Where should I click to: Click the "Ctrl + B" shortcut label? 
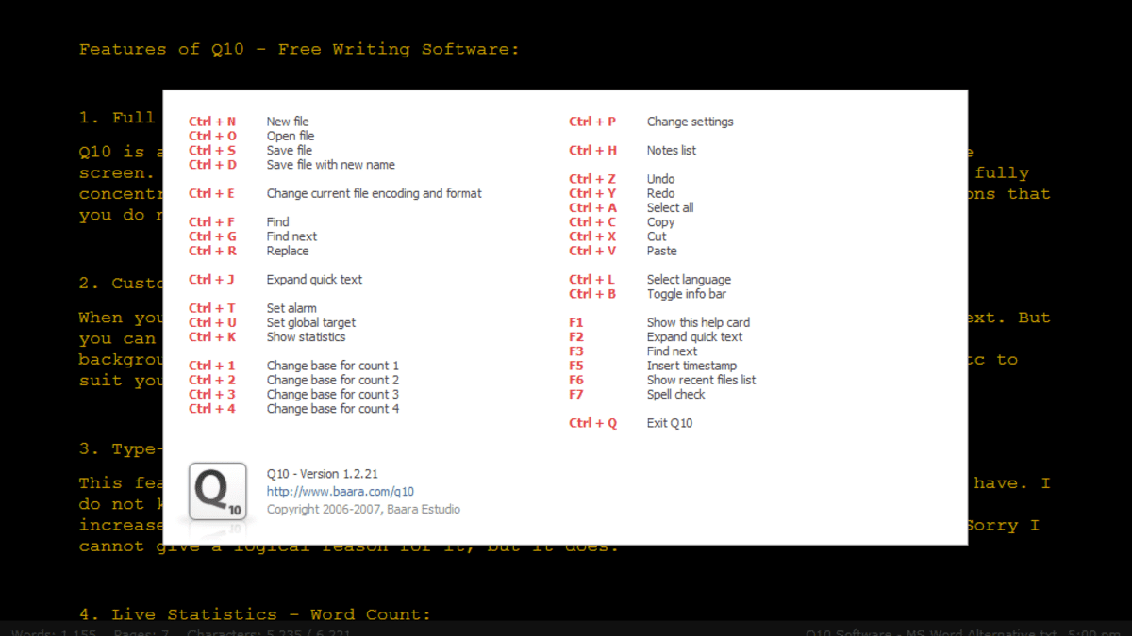(592, 294)
